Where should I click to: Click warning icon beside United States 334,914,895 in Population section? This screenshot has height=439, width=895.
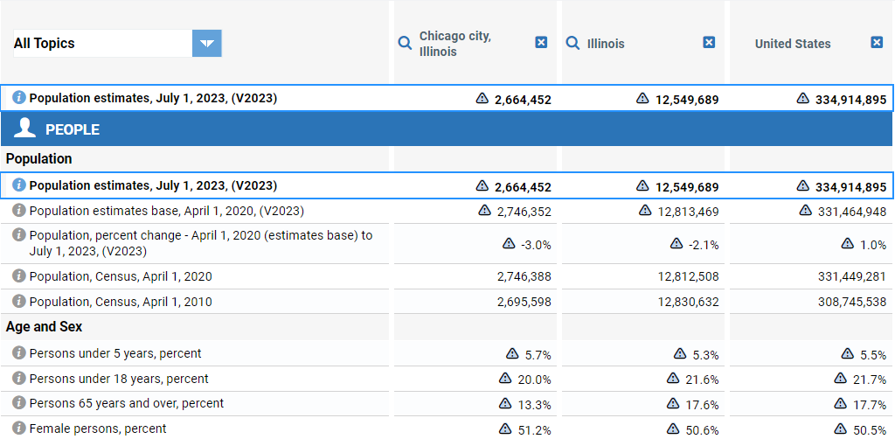point(803,185)
